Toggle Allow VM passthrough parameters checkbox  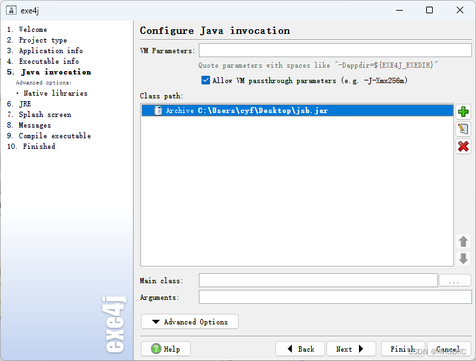tap(205, 80)
